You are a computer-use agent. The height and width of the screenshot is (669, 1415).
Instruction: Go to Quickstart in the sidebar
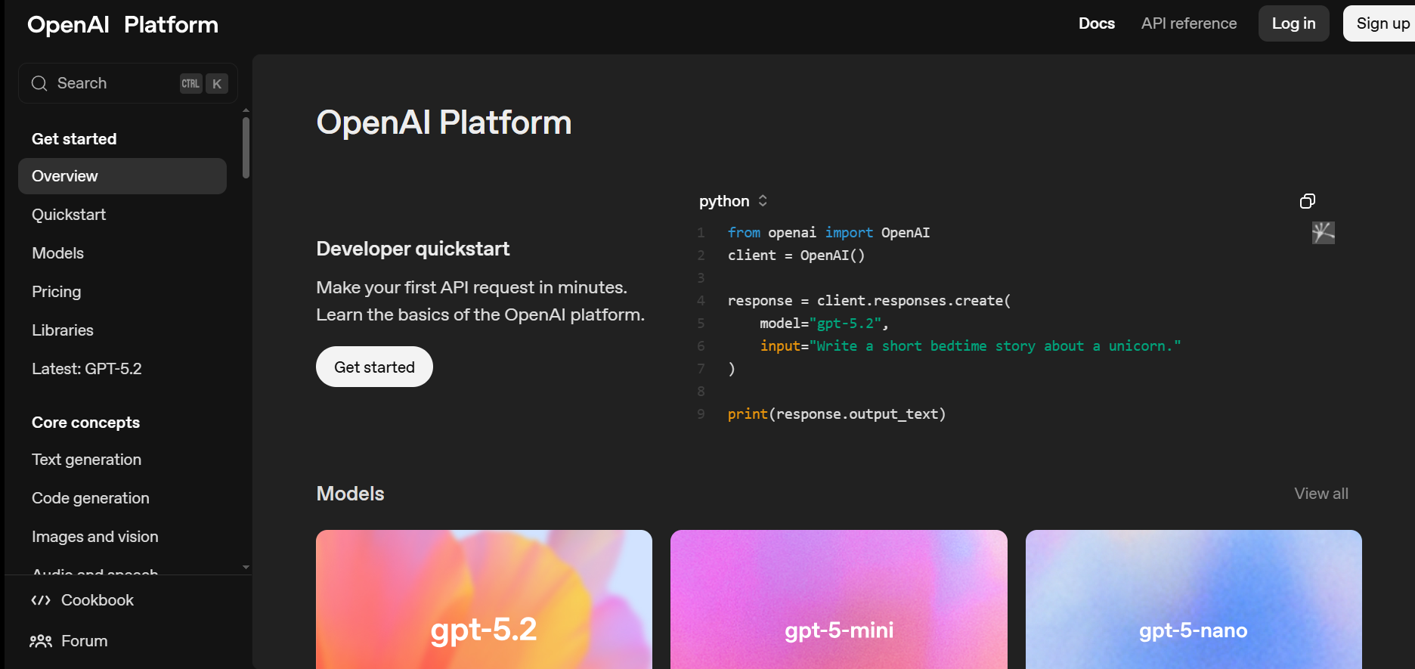(69, 215)
